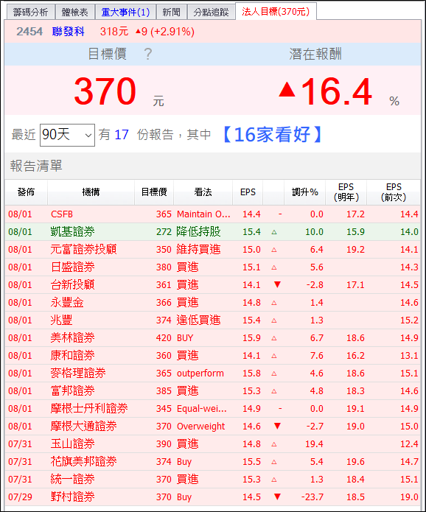The image size is (426, 512).
Task: Sort by the 機構 column header
Action: (x=91, y=192)
